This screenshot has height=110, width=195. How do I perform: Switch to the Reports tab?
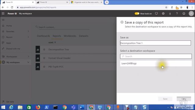(x=57, y=36)
